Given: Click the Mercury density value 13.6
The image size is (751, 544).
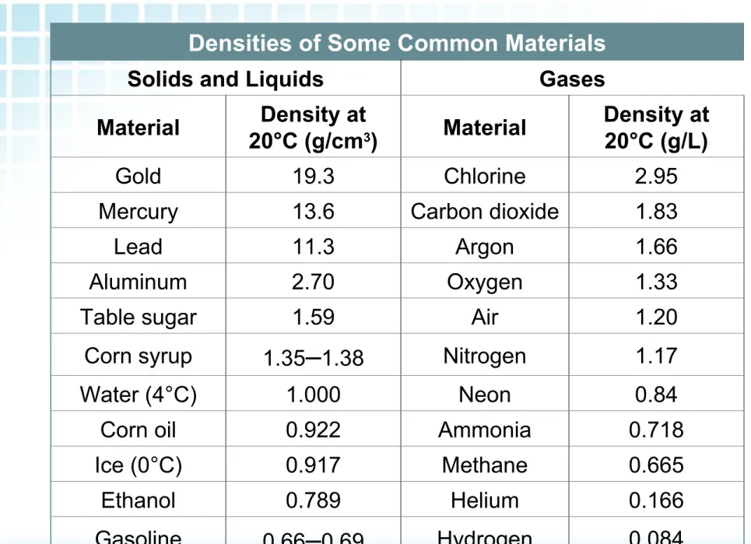Looking at the screenshot, I should click(x=313, y=211).
